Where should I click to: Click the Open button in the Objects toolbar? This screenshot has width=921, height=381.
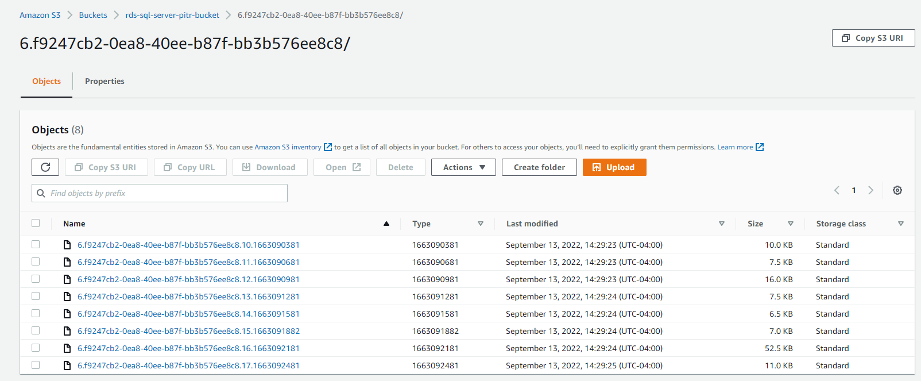click(x=342, y=167)
